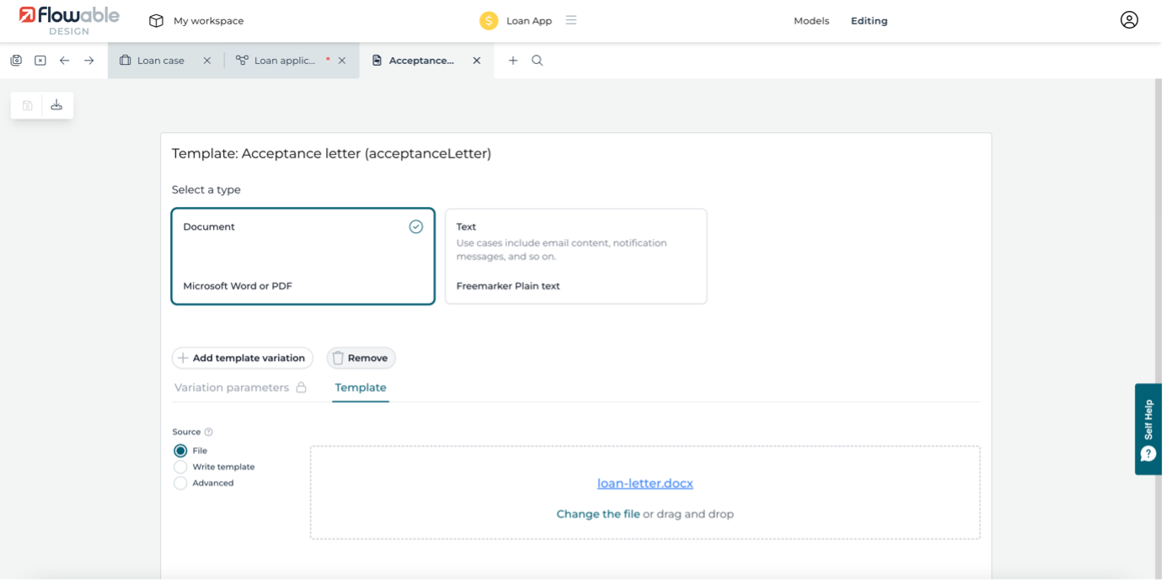Switch to the Loan case tab
This screenshot has width=1166, height=583.
[160, 61]
